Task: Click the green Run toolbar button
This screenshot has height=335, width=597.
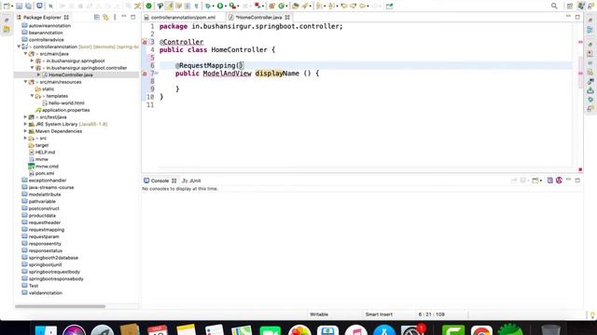Action: point(220,6)
